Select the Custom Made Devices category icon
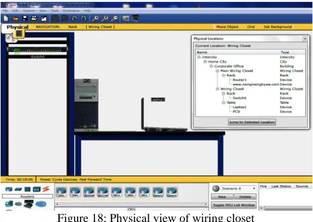Viewport: 313px width, 222px height. coord(29,204)
